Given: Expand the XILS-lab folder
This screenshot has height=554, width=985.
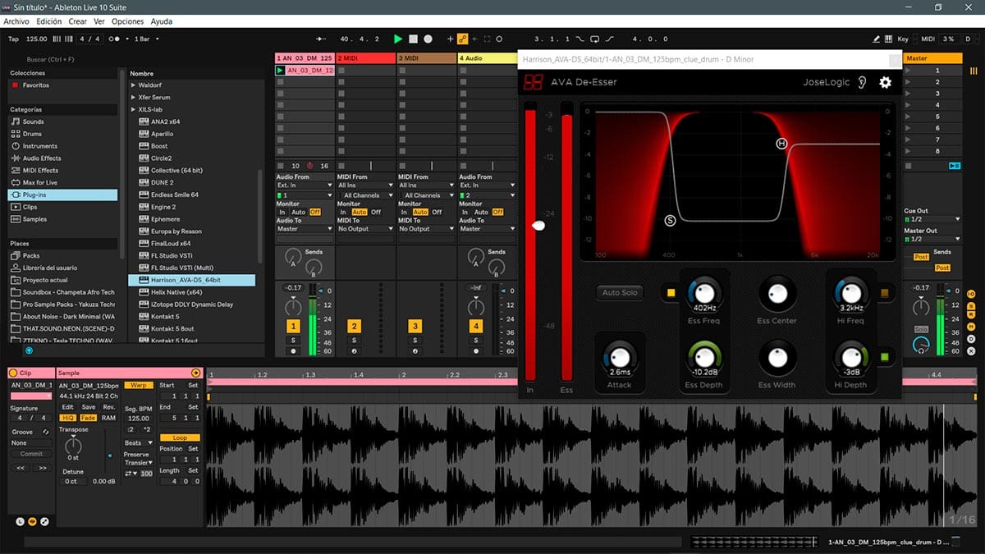Looking at the screenshot, I should coord(134,109).
